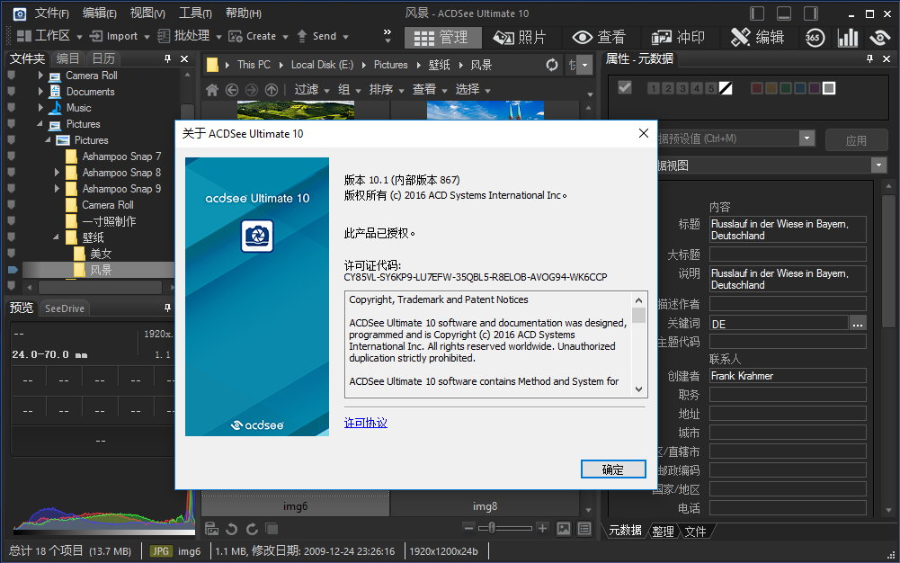900x563 pixels.
Task: Click the 确定 button in About dialog
Action: (x=612, y=469)
